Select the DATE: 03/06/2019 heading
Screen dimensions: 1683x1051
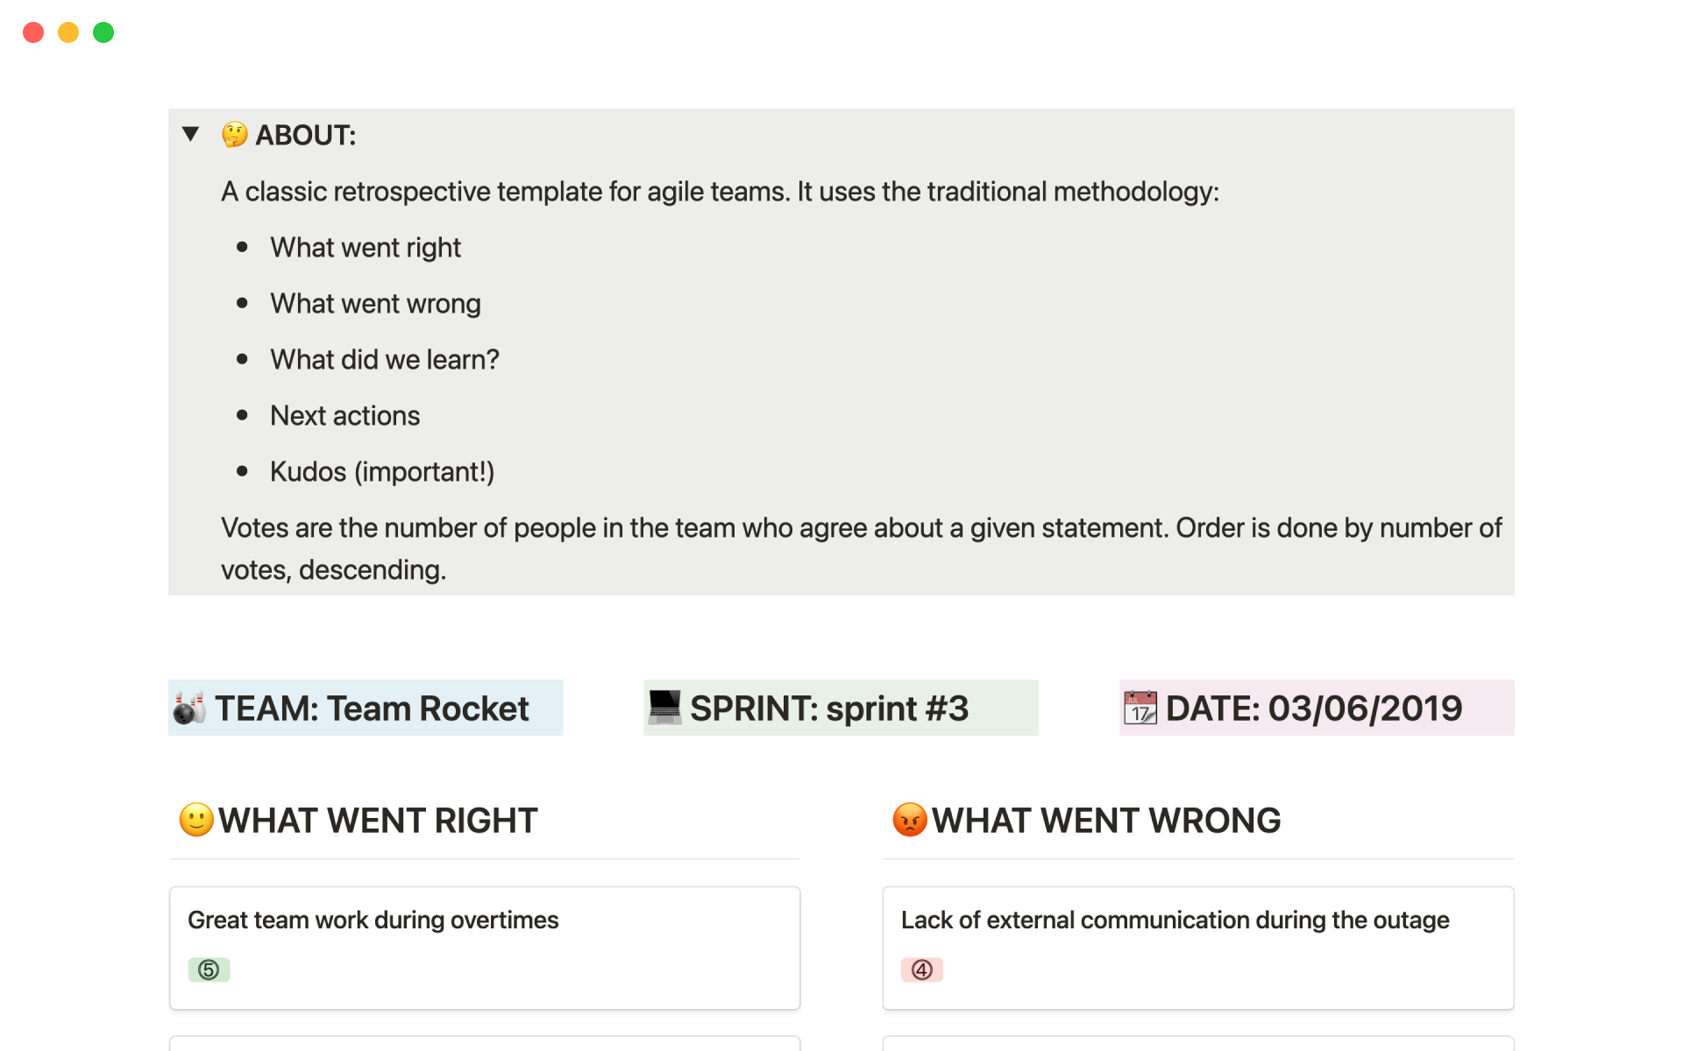(x=1313, y=709)
